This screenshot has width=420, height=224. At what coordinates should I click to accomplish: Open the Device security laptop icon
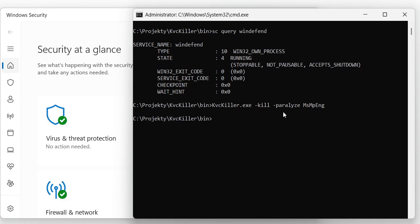10,150
